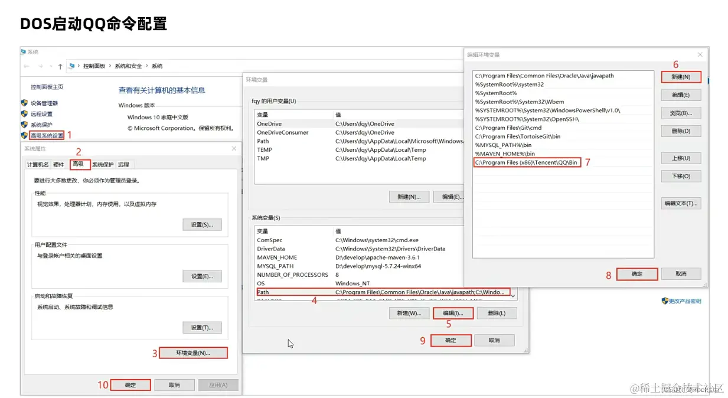Switch to the 硬件 tab
Image resolution: width=728 pixels, height=398 pixels.
point(58,165)
